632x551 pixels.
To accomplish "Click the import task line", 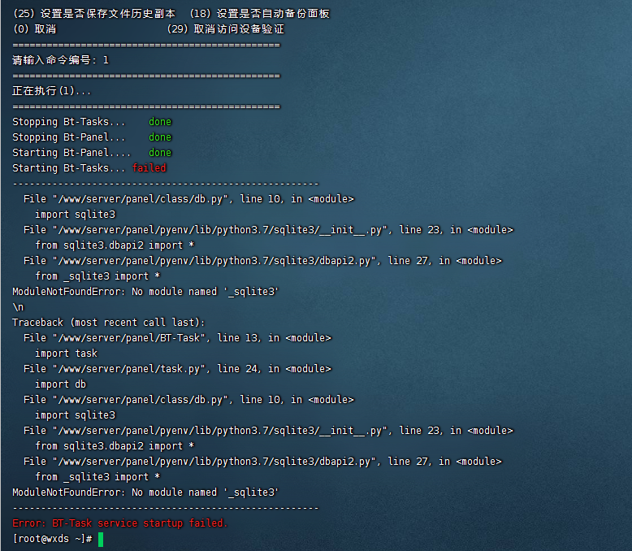I will tap(66, 354).
